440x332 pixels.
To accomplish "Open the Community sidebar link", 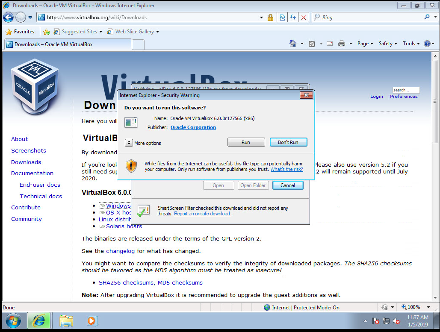I will [x=27, y=219].
